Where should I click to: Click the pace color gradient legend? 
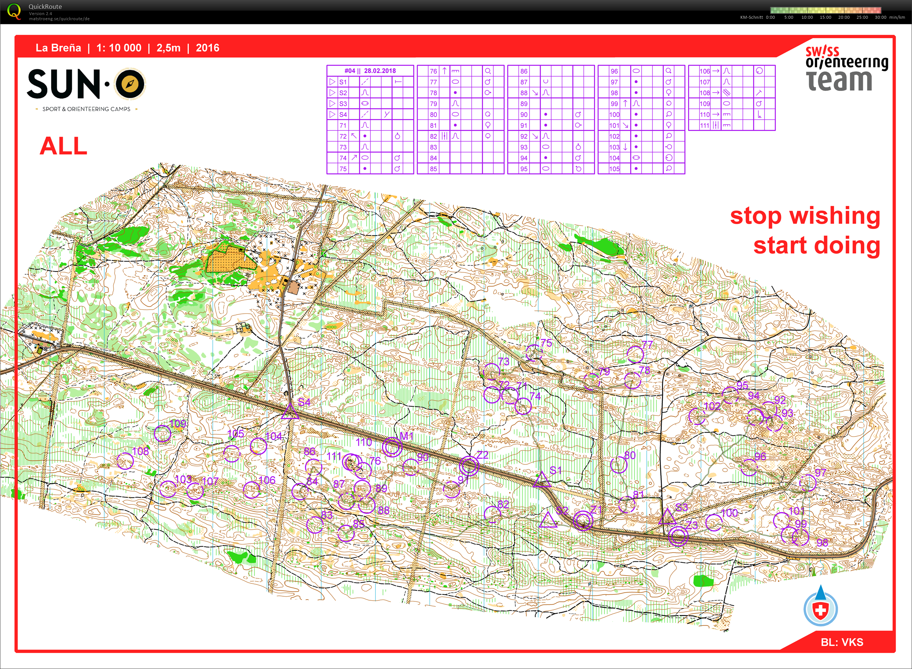pyautogui.click(x=826, y=11)
